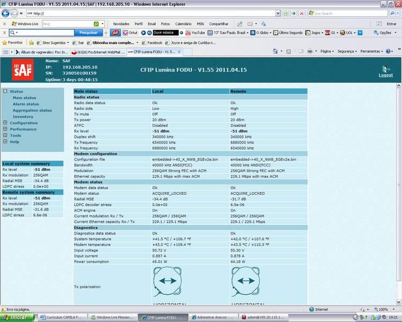Viewport: 402px width, 322px height.
Task: Click the add-to-favorites star icon
Action: tap(31, 42)
